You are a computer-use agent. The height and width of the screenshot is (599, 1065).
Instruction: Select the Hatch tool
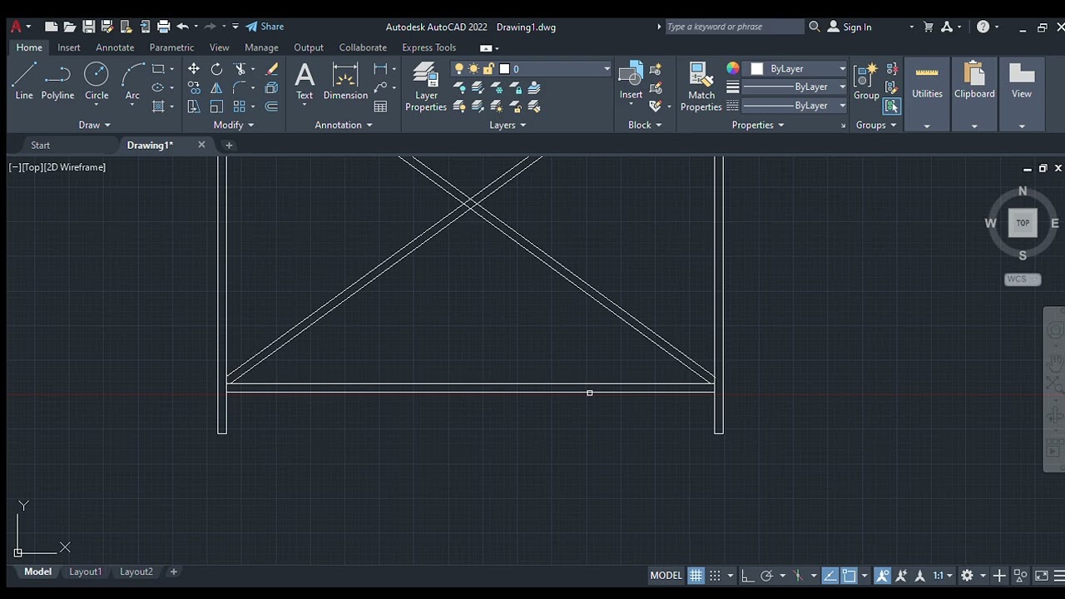point(158,106)
